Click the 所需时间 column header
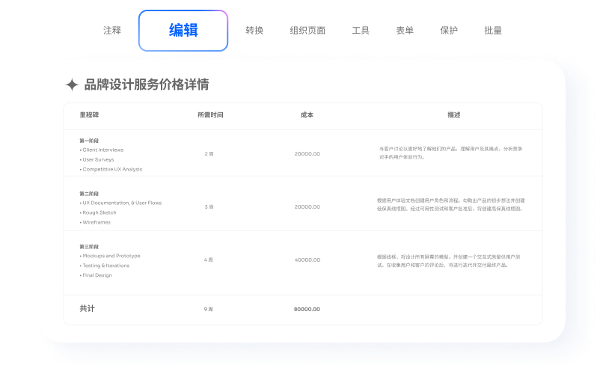 pyautogui.click(x=210, y=114)
